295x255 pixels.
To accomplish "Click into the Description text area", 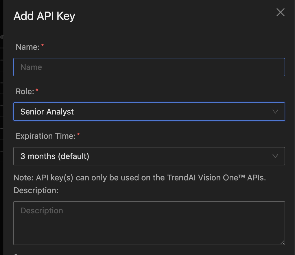I will (149, 223).
